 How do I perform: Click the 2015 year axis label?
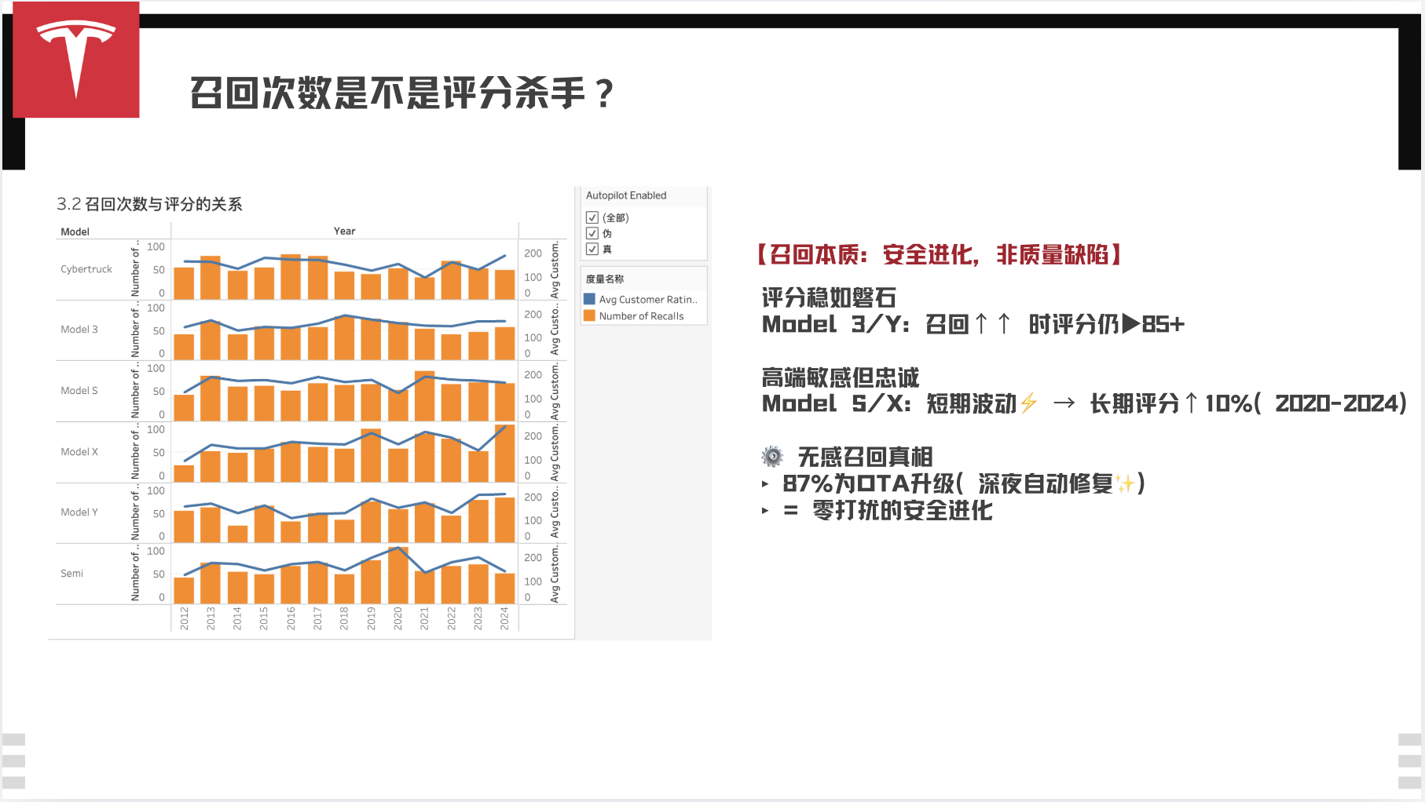point(264,618)
